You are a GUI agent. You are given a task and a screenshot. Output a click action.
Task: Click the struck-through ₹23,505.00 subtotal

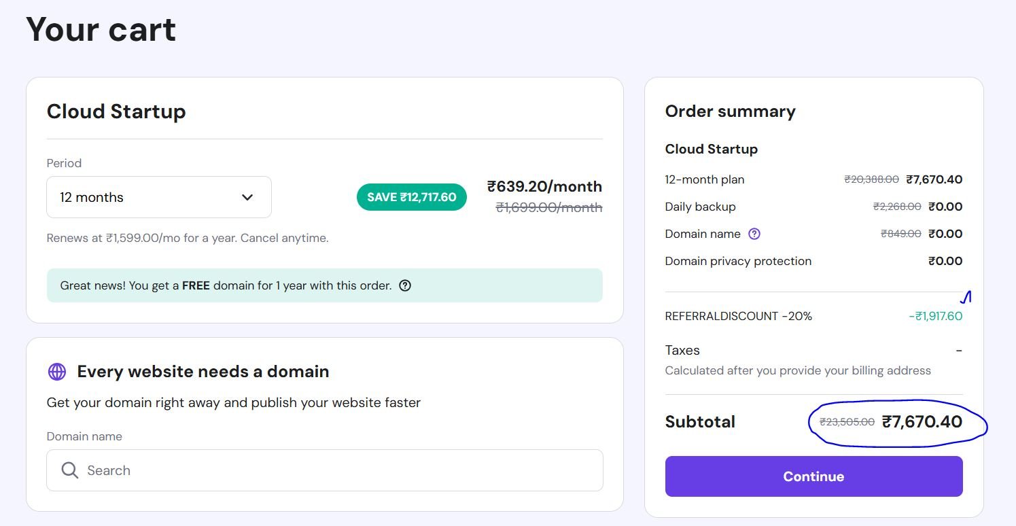pyautogui.click(x=847, y=422)
